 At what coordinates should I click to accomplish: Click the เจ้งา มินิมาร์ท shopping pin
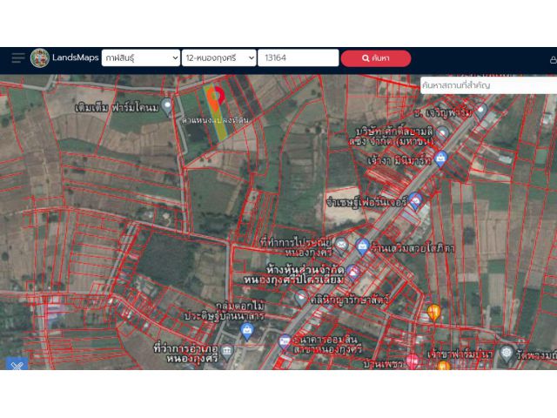[x=440, y=158]
